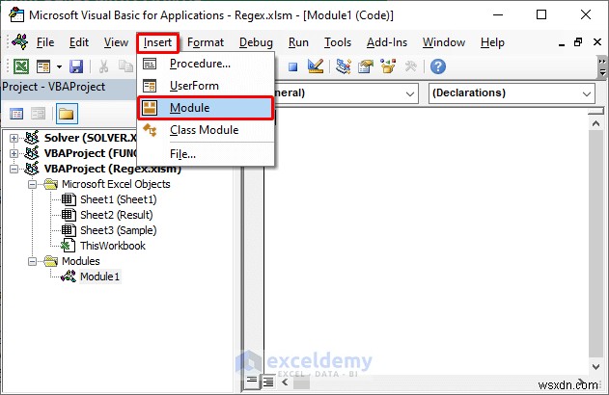Open the Tools menu
609x395 pixels.
[338, 42]
